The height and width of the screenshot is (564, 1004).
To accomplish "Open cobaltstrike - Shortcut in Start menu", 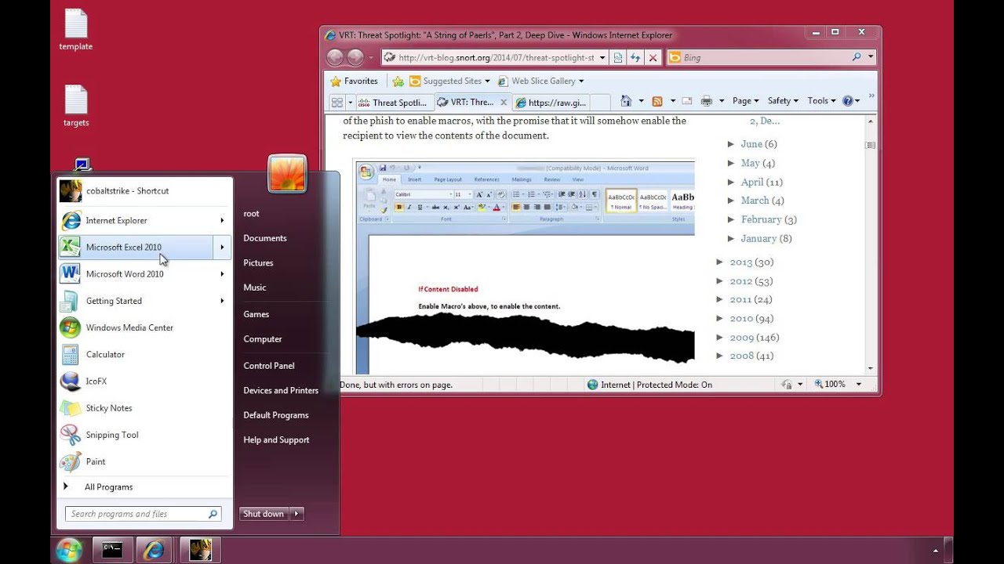I will coord(144,190).
